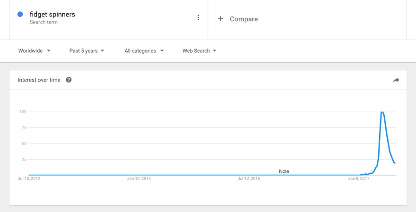Click the Jul 12, 2015 axis date
This screenshot has width=416, height=212.
click(249, 179)
